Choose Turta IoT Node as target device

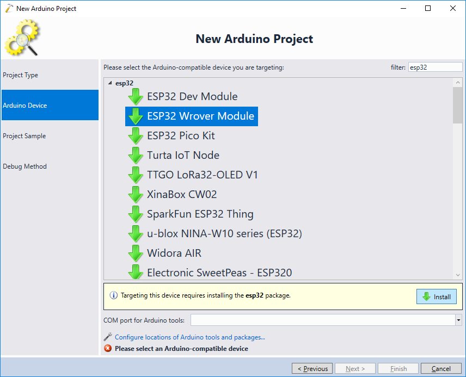(x=183, y=156)
